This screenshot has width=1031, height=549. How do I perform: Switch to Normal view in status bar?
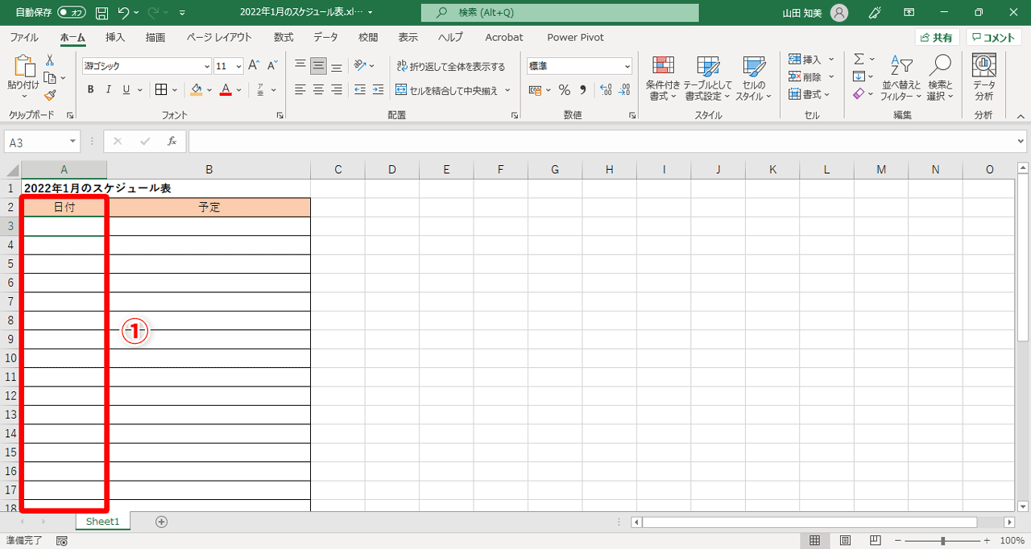pyautogui.click(x=814, y=541)
